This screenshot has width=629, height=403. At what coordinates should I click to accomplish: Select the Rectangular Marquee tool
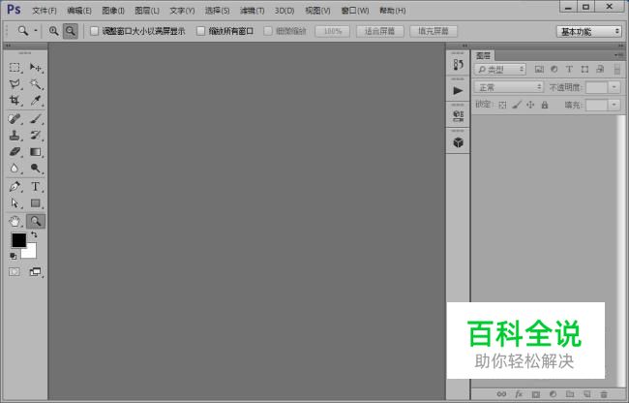(x=15, y=68)
